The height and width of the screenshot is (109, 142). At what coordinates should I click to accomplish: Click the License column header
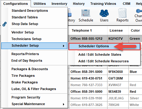116,30
